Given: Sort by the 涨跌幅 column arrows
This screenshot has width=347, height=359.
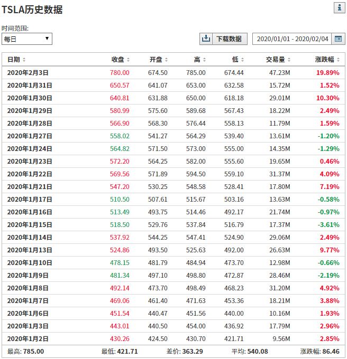Looking at the screenshot, I should [338, 60].
